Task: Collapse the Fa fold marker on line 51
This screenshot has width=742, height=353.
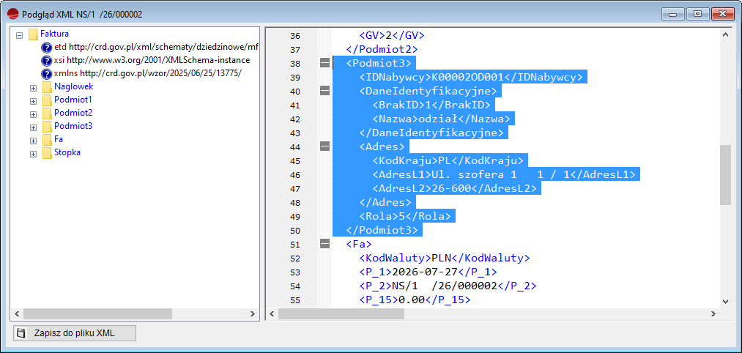Action: click(x=324, y=244)
